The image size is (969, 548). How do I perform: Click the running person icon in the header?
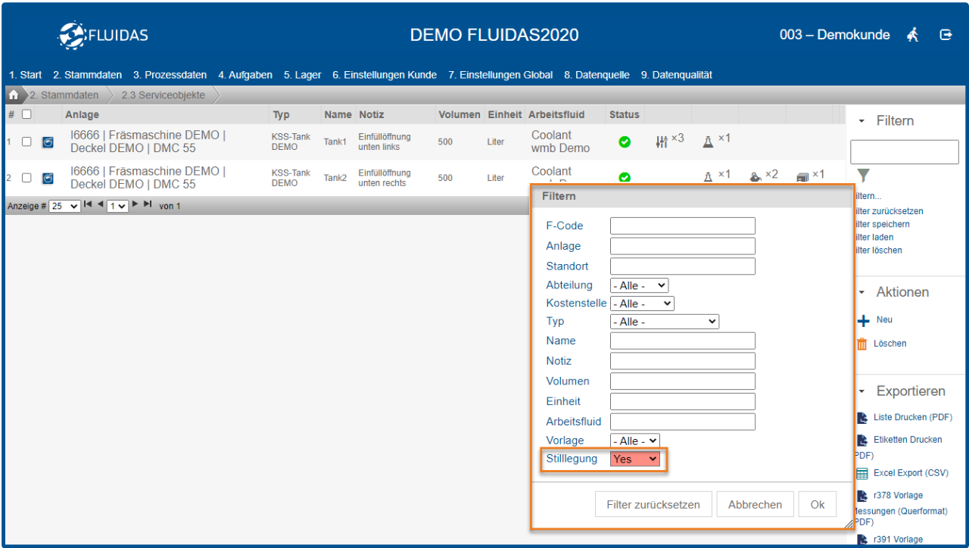pos(913,35)
